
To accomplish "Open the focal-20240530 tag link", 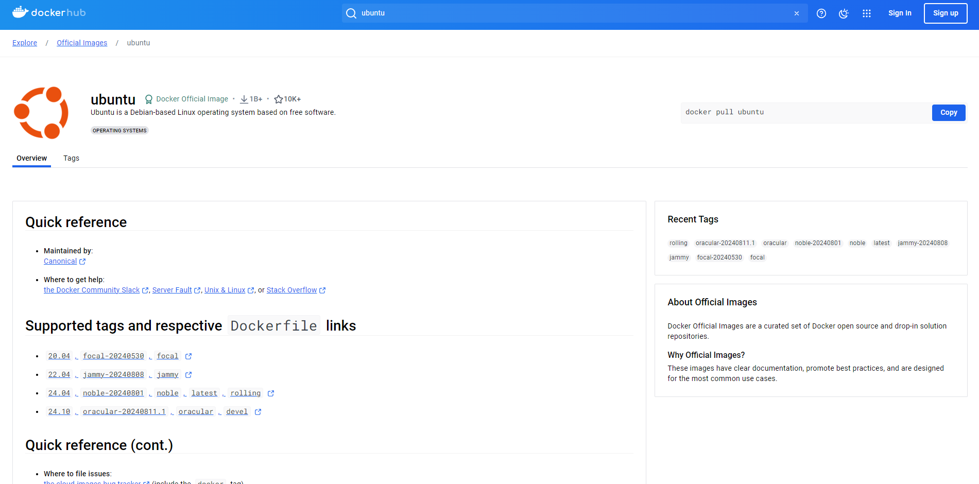I will [x=113, y=356].
